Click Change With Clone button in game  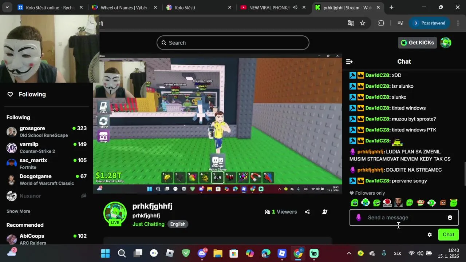[218, 163]
